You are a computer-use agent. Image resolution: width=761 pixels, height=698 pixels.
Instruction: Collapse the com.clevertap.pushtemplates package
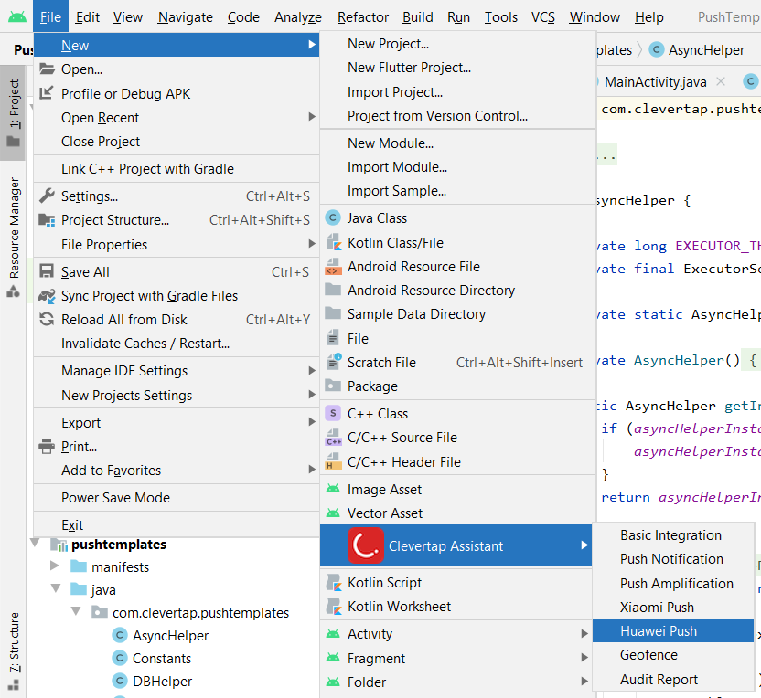click(x=76, y=611)
